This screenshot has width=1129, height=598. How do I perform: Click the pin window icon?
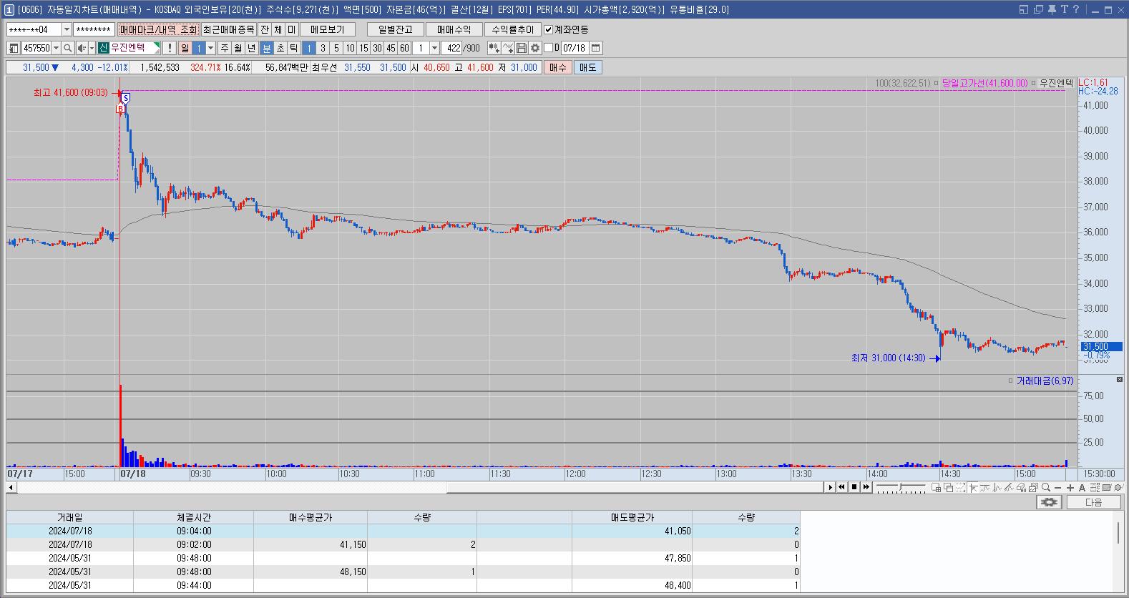tap(1052, 9)
